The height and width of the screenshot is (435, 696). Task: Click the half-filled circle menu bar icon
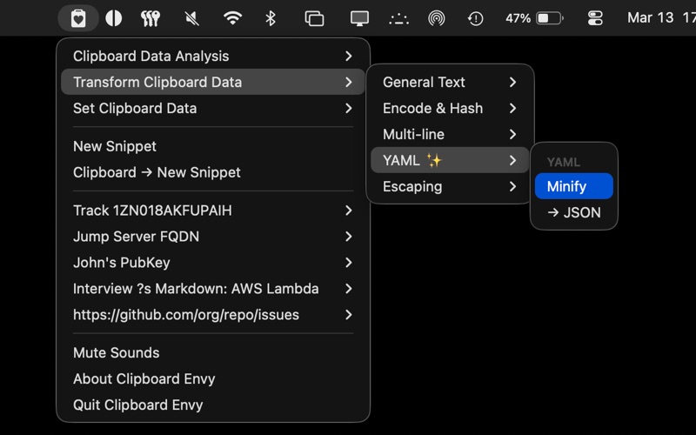(x=114, y=18)
